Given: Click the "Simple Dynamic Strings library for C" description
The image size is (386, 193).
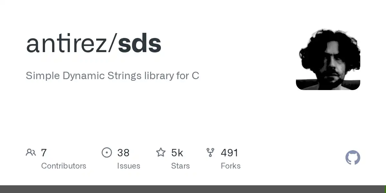Looking at the screenshot, I should click(x=113, y=76).
